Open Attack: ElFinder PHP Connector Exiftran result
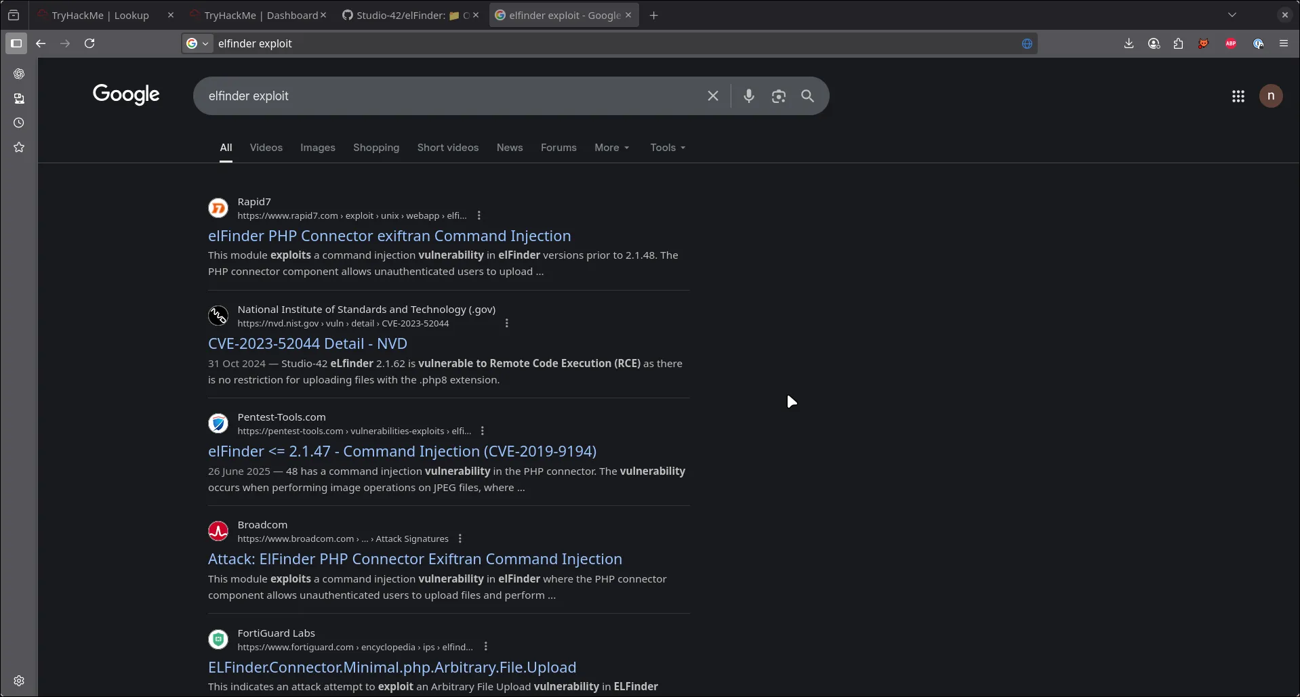Screen dimensions: 1300x697 (415, 559)
